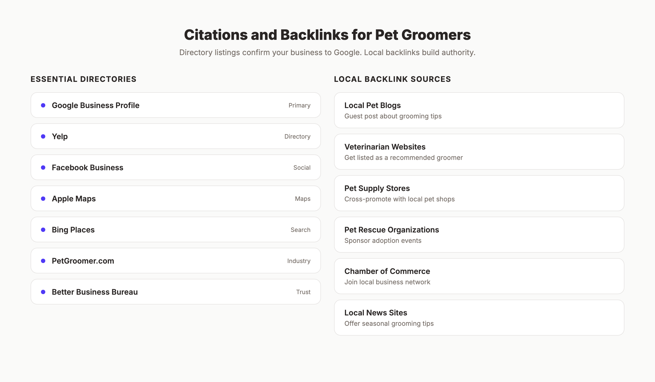This screenshot has height=382, width=655.
Task: Open the Local Pet Blogs card
Action: click(x=479, y=110)
